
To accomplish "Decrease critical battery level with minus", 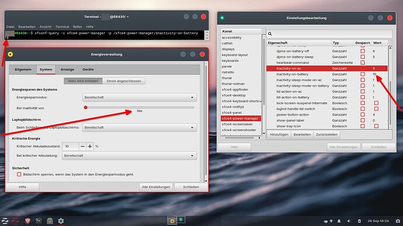I will [82, 146].
